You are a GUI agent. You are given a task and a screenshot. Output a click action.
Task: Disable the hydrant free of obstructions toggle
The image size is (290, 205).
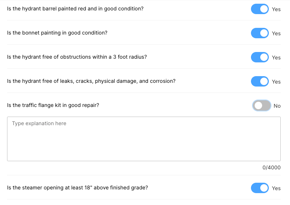[260, 57]
